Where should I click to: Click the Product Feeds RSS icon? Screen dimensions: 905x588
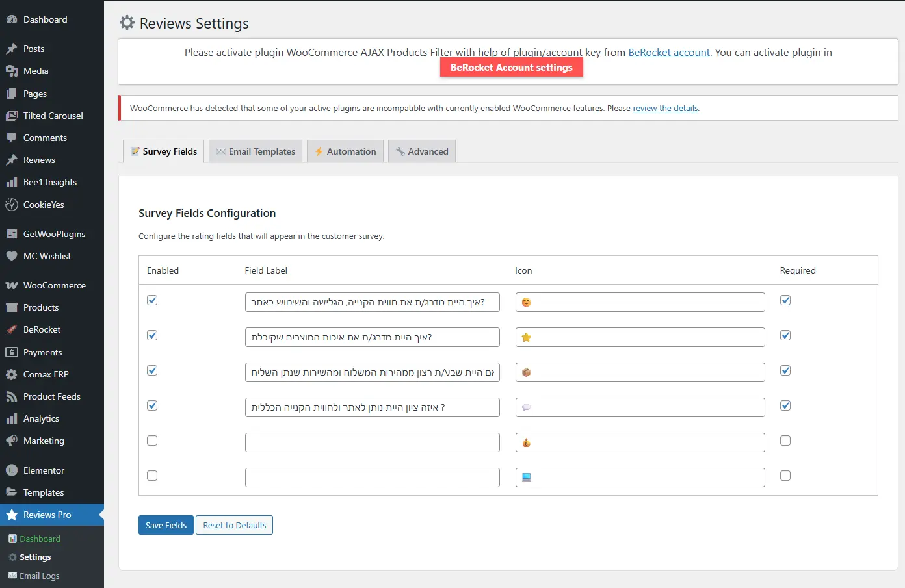(x=12, y=396)
